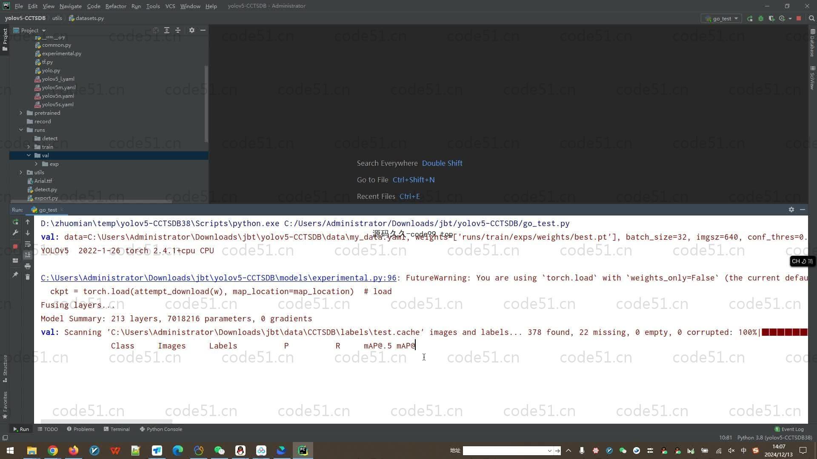817x459 pixels.
Task: Stop go_test with red square in toolbar
Action: (x=799, y=19)
